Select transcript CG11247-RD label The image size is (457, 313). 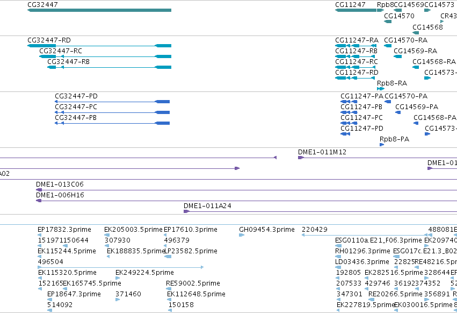[357, 73]
